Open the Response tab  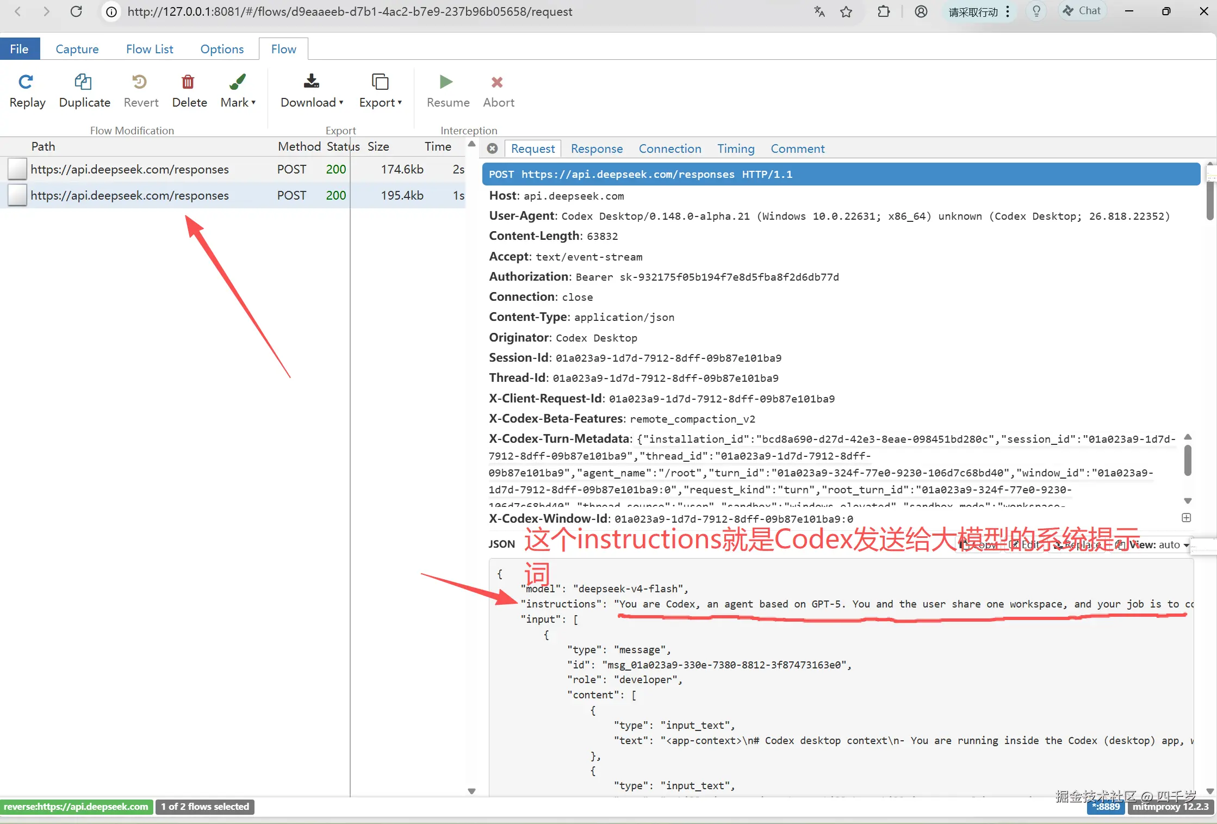[597, 148]
